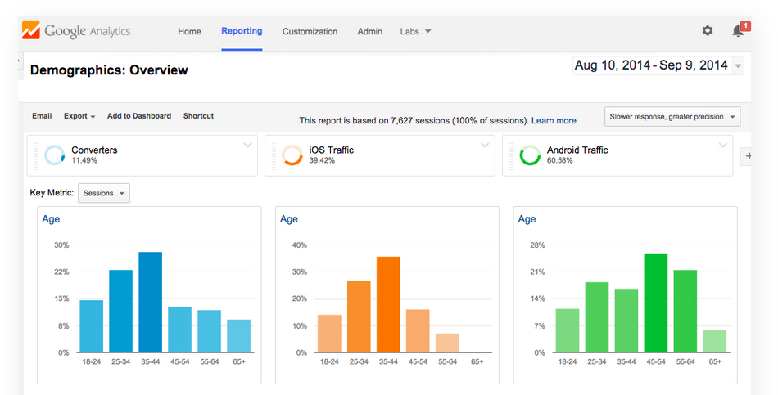778x395 pixels.
Task: Expand the Android Traffic segment options arrow
Action: point(722,146)
